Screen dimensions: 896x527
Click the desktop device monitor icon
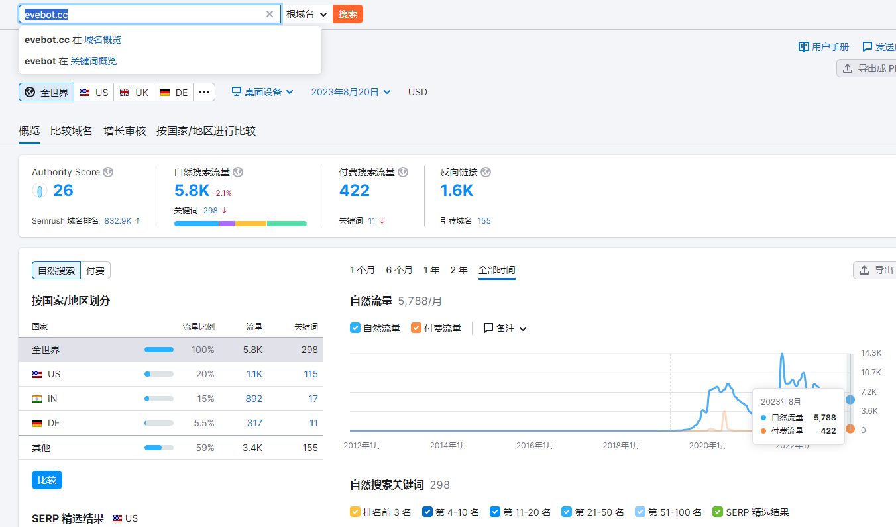(237, 92)
